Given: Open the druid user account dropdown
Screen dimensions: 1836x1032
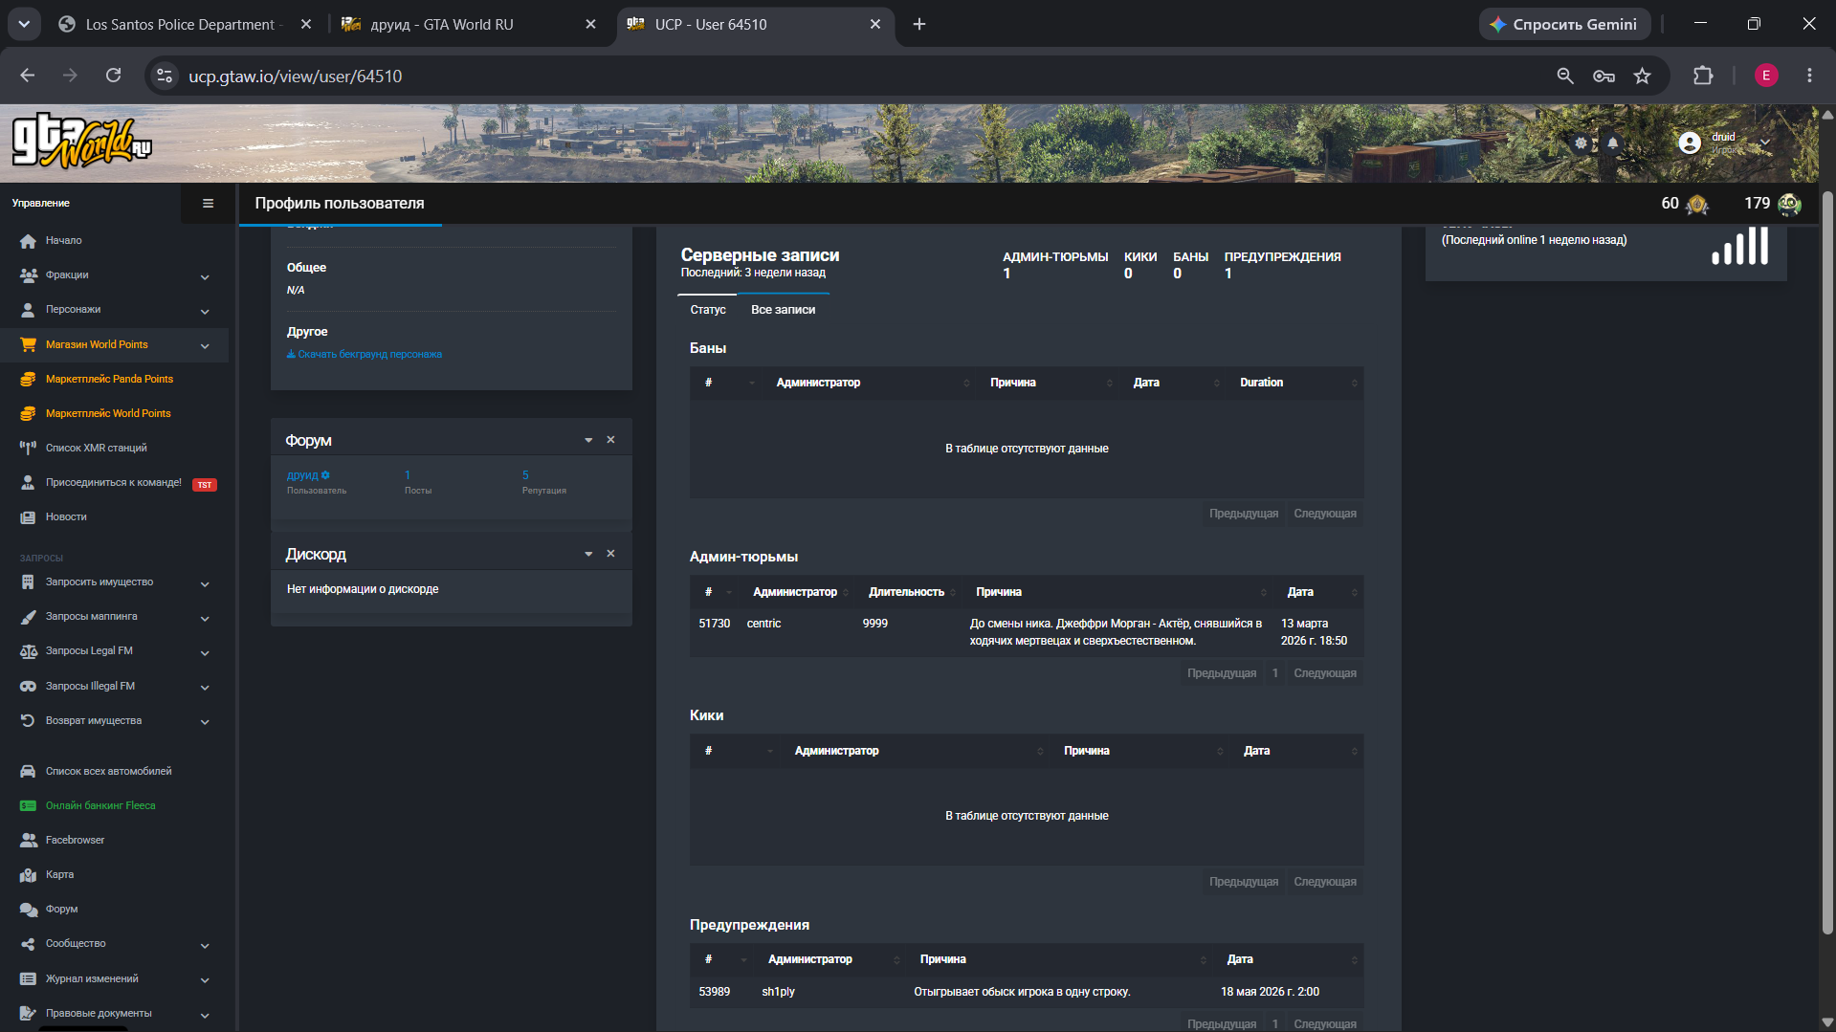Looking at the screenshot, I should 1725,143.
